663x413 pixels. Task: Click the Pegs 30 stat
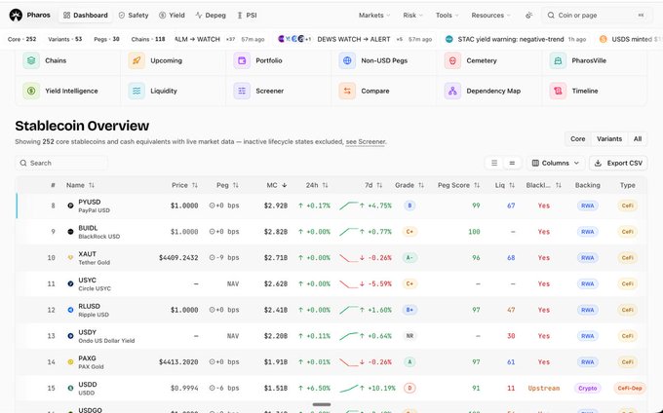[x=106, y=39]
